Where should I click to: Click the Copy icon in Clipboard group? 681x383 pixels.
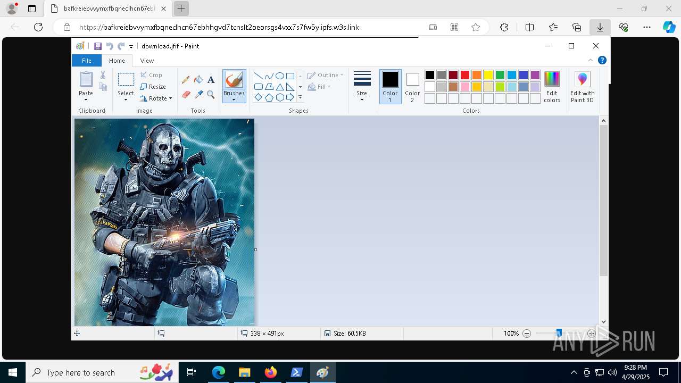click(103, 87)
